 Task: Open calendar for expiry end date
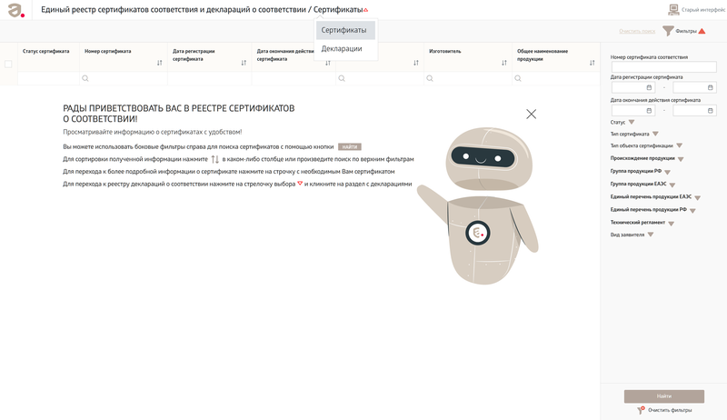point(711,110)
